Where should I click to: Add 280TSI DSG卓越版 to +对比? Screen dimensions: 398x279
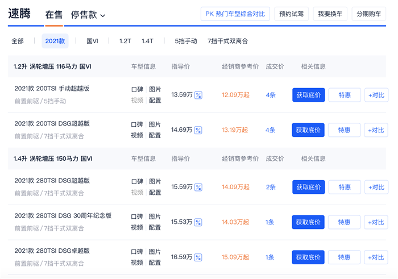point(376,257)
